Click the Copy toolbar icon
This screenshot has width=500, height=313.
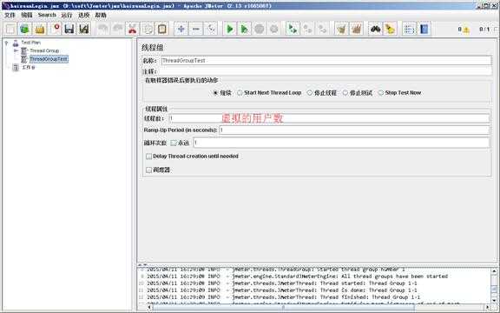(x=148, y=29)
